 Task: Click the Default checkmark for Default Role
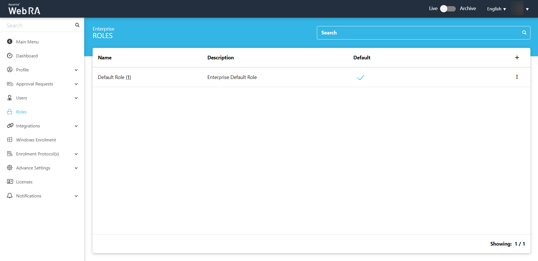click(361, 78)
